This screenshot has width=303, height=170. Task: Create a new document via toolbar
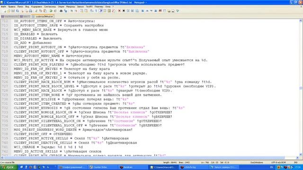coord(5,11)
